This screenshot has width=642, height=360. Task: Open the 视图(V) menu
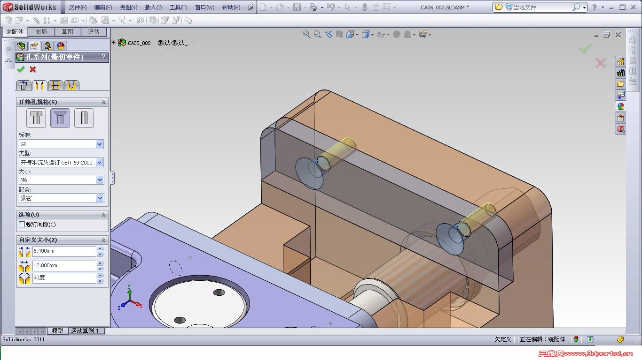pyautogui.click(x=128, y=7)
